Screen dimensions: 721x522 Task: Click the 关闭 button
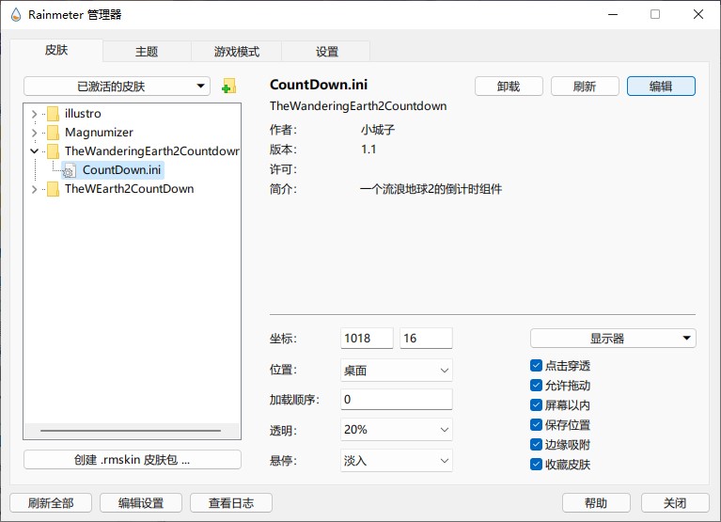coord(675,502)
